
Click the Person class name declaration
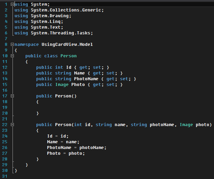(69, 56)
